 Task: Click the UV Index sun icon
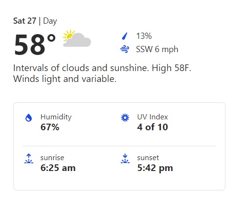coord(125,117)
